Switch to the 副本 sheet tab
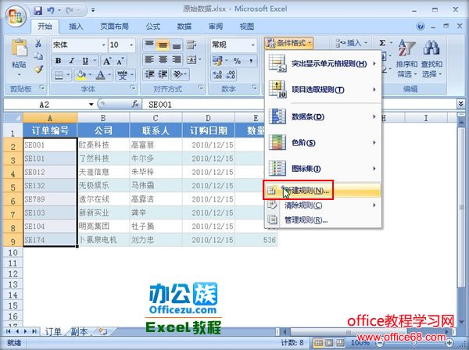The height and width of the screenshot is (350, 469). (x=79, y=331)
